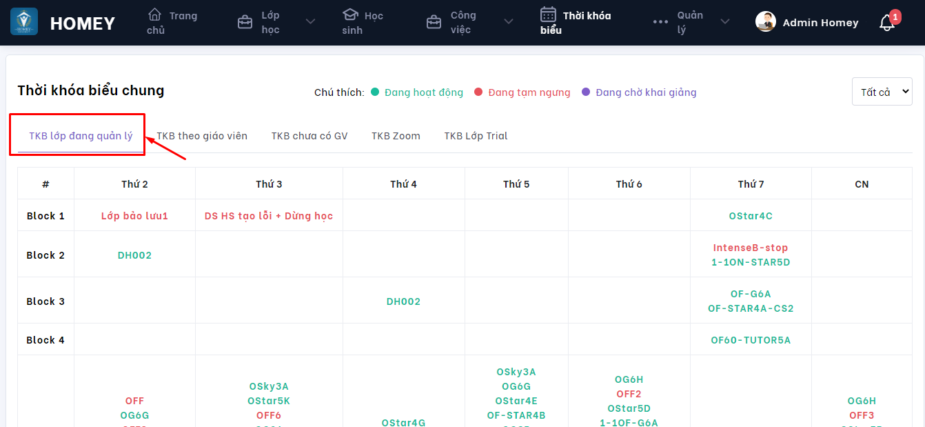925x427 pixels.
Task: Expand the Công việc dropdown chevron
Action: pos(509,22)
